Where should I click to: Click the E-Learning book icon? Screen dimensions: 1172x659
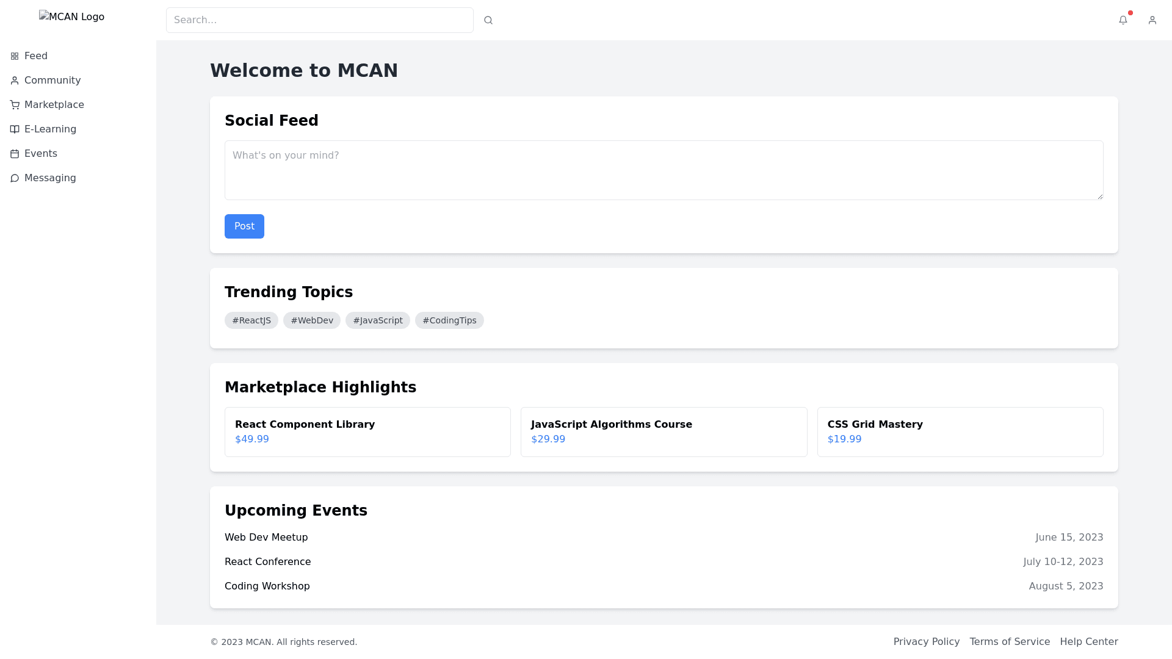click(x=15, y=129)
